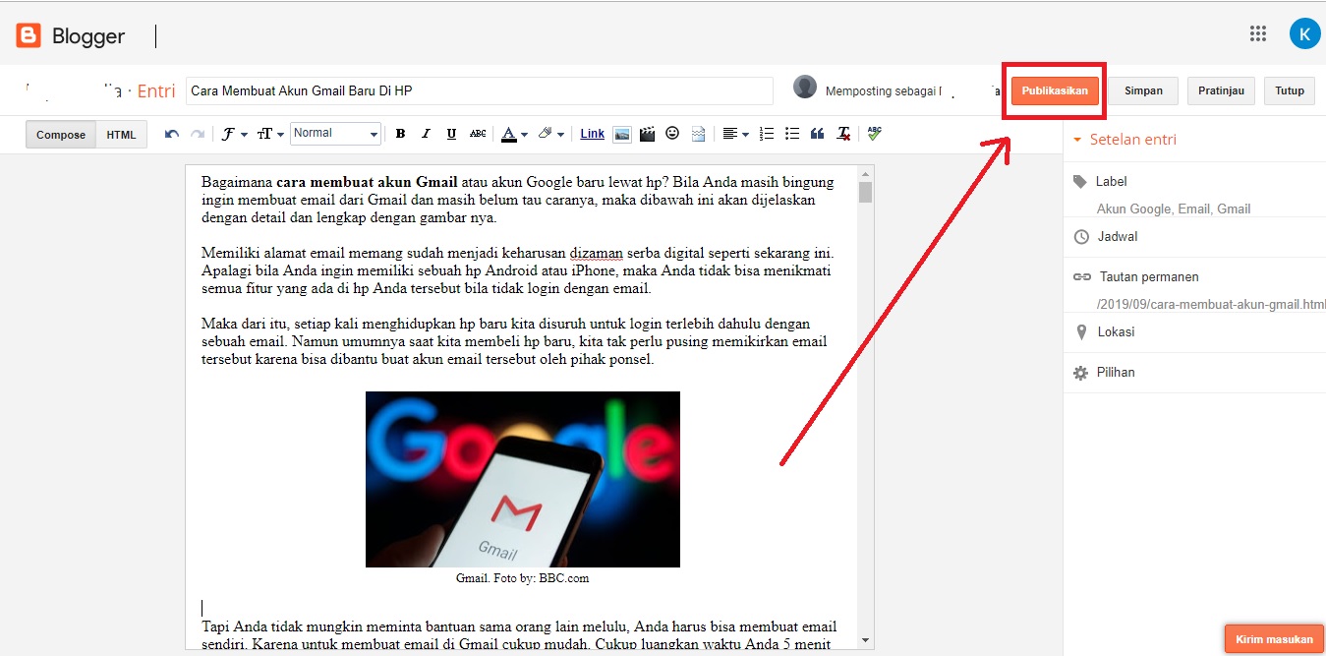Viewport: 1326px width, 656px height.
Task: Click the Blogger wordmark text
Action: [x=88, y=36]
